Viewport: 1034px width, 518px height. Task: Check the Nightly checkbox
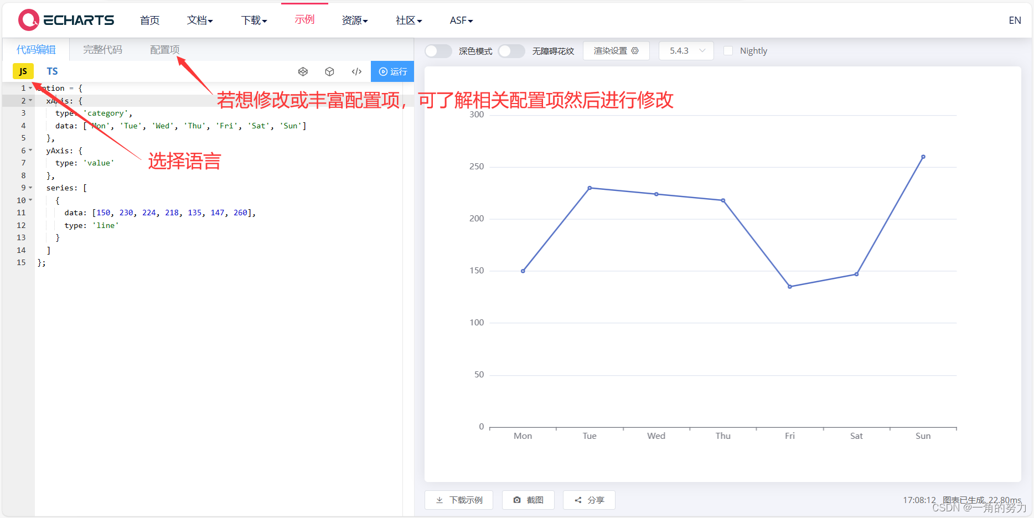(728, 50)
